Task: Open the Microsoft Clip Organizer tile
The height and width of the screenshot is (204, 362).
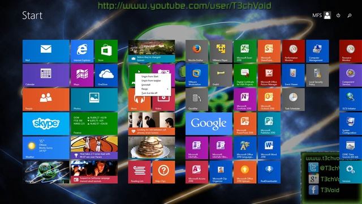Action: point(221,172)
